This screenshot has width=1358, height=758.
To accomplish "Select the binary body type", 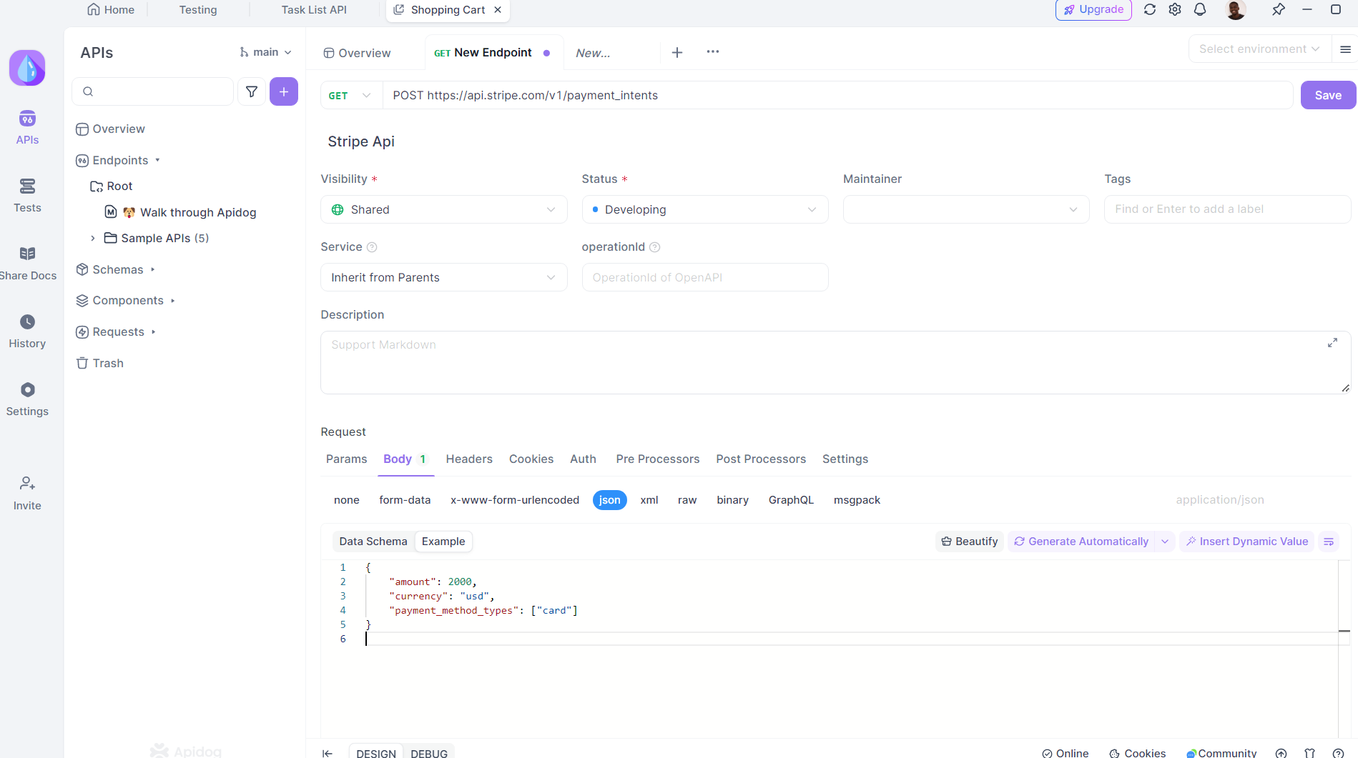I will click(733, 500).
